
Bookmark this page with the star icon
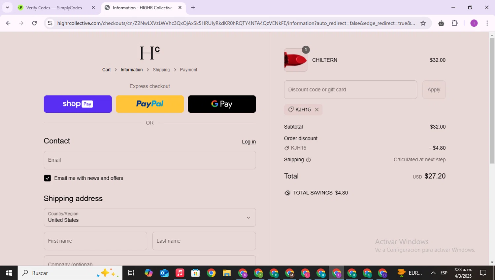click(423, 23)
